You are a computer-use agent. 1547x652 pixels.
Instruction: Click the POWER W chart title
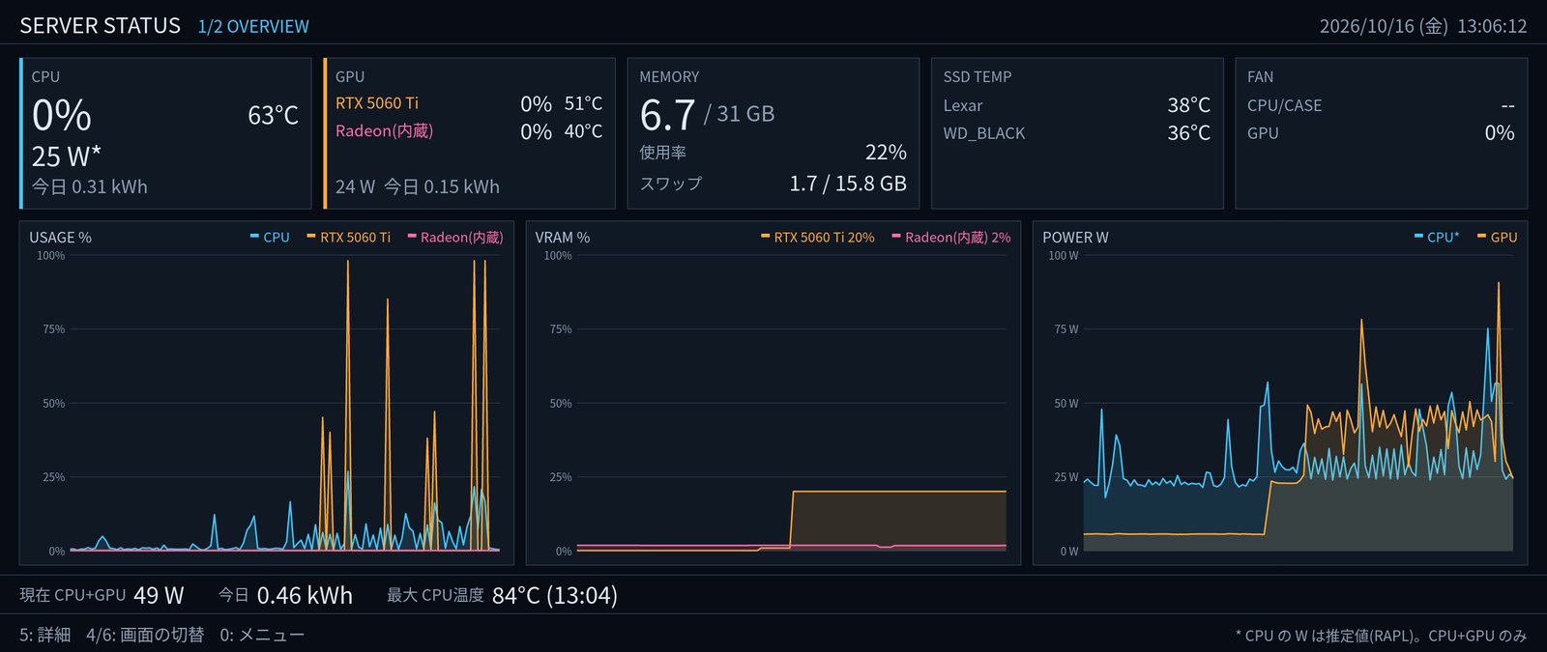(x=1075, y=238)
